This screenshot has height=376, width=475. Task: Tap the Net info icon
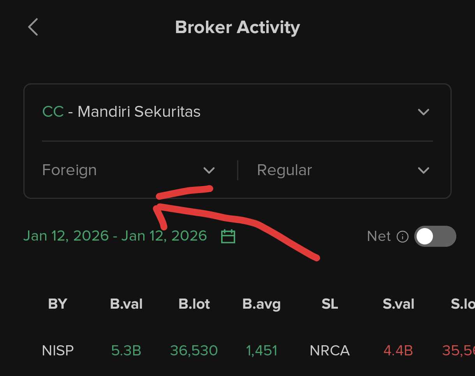(x=402, y=236)
